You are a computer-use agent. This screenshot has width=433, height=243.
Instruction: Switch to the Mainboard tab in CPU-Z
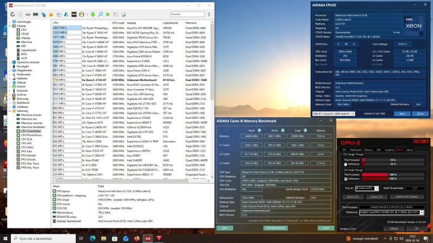pyautogui.click(x=356, y=150)
